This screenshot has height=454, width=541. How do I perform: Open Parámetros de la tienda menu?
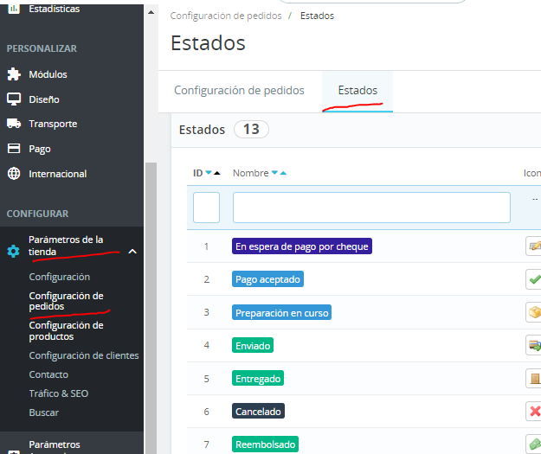point(66,246)
